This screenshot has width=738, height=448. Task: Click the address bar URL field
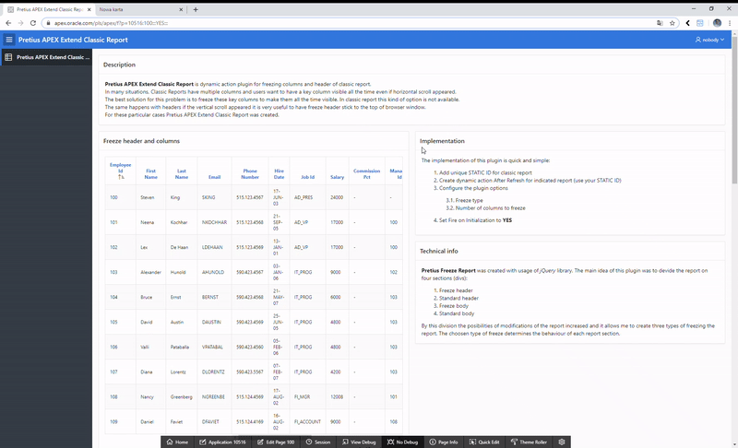[x=349, y=23]
